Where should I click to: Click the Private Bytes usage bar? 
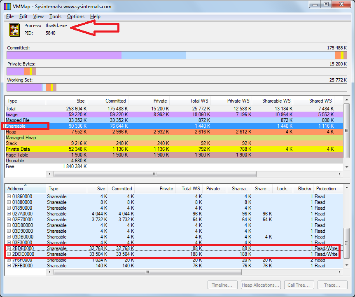tap(177, 71)
